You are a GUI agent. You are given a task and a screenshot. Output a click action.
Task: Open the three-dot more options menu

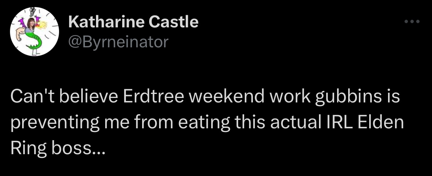tap(412, 21)
